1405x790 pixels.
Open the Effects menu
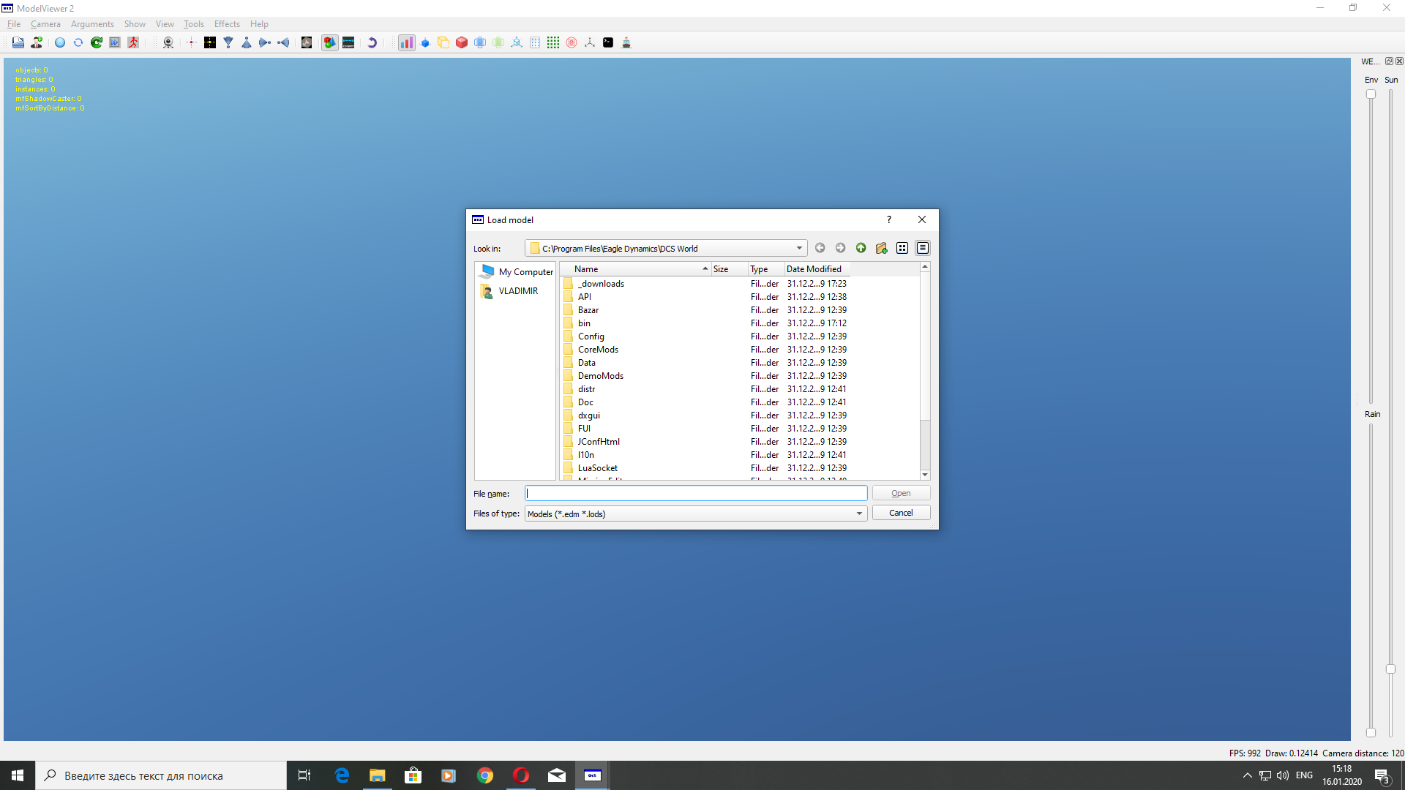tap(227, 24)
